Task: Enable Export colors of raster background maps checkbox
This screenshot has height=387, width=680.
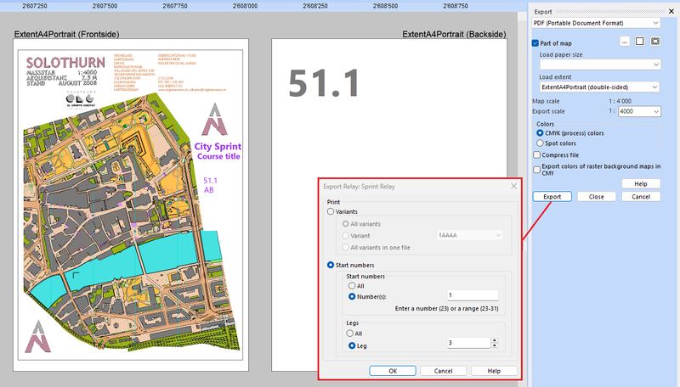Action: [x=537, y=170]
